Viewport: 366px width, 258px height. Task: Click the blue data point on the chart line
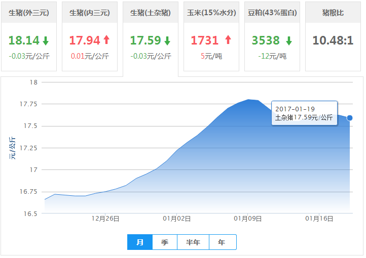pos(350,118)
